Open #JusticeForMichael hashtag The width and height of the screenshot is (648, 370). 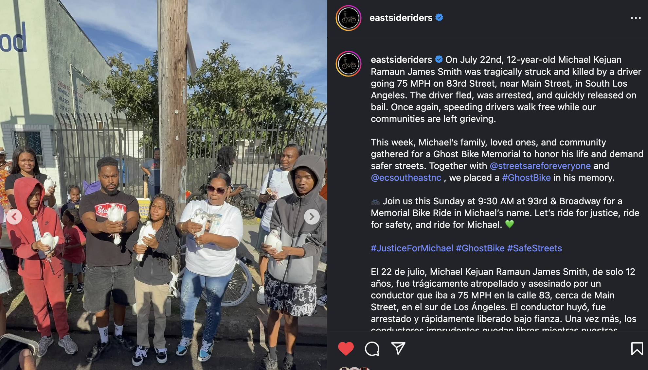coord(412,248)
